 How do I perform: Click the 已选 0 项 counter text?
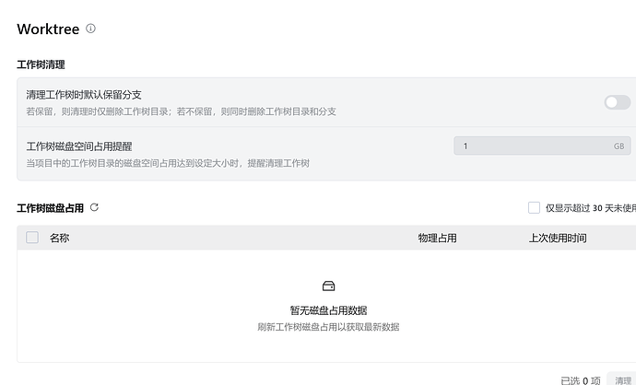[581, 380]
